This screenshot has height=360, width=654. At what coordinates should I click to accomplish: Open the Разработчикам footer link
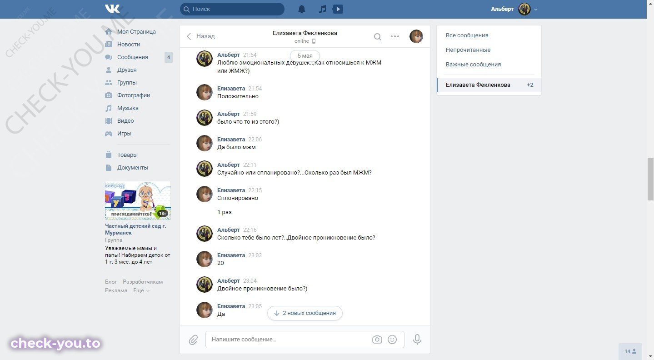143,282
